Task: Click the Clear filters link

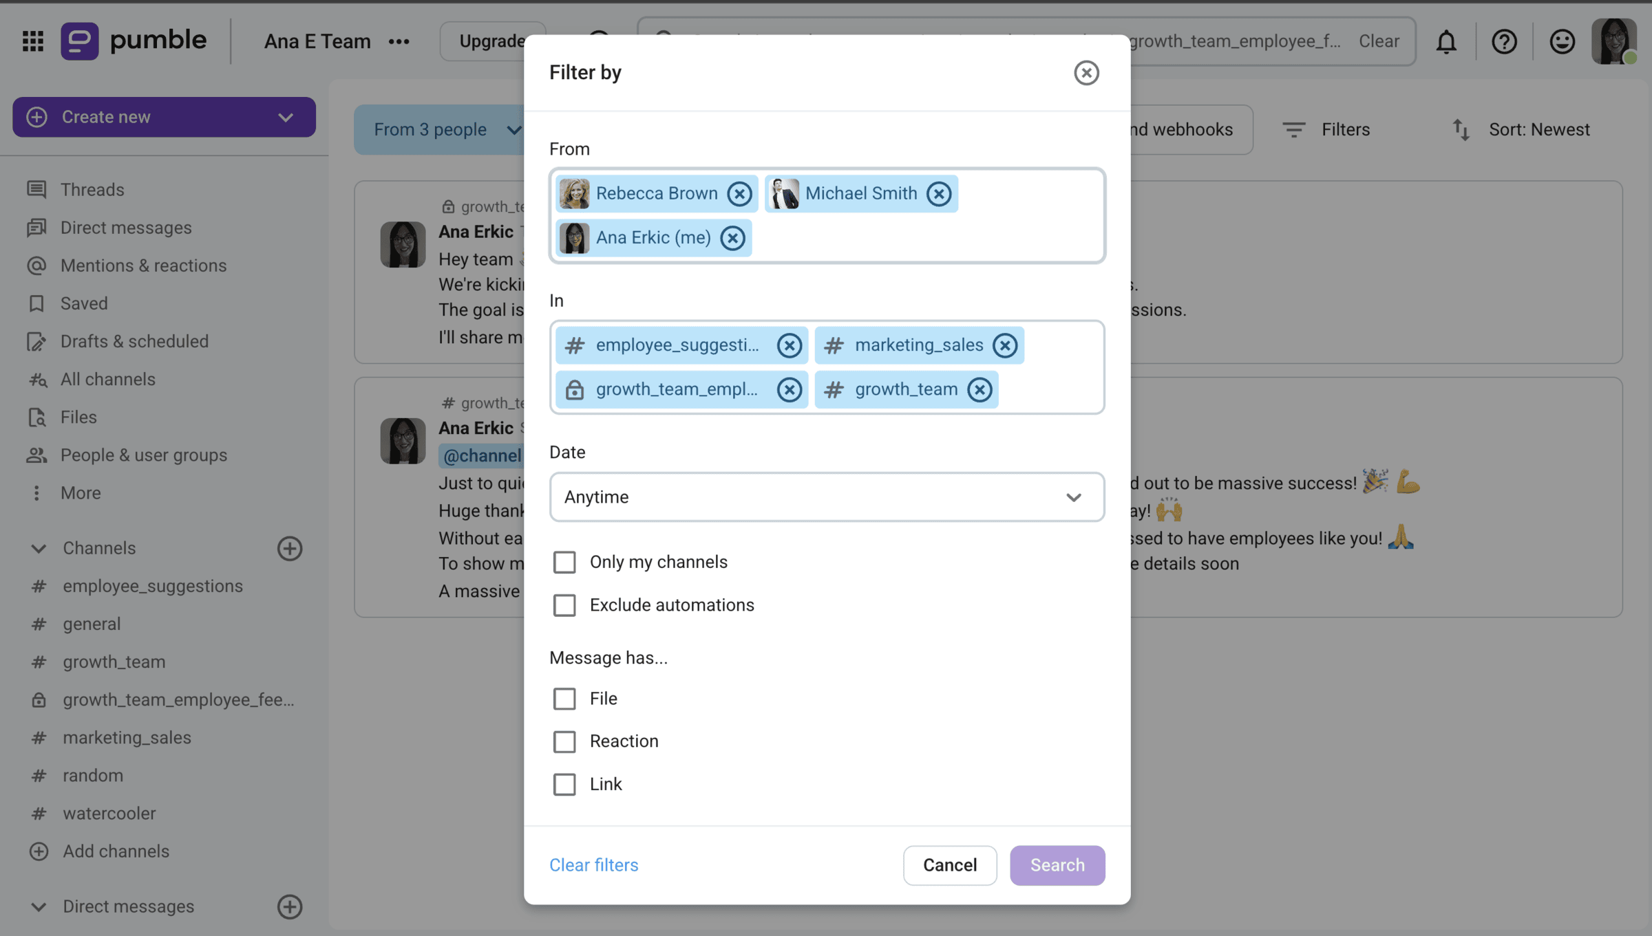Action: [593, 865]
